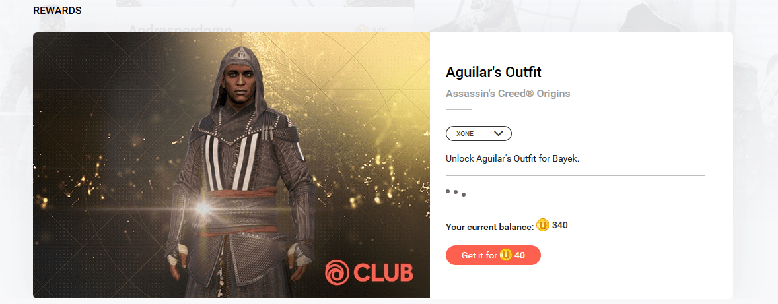778x304 pixels.
Task: Click the faded 340 above the card
Action: click(x=378, y=30)
